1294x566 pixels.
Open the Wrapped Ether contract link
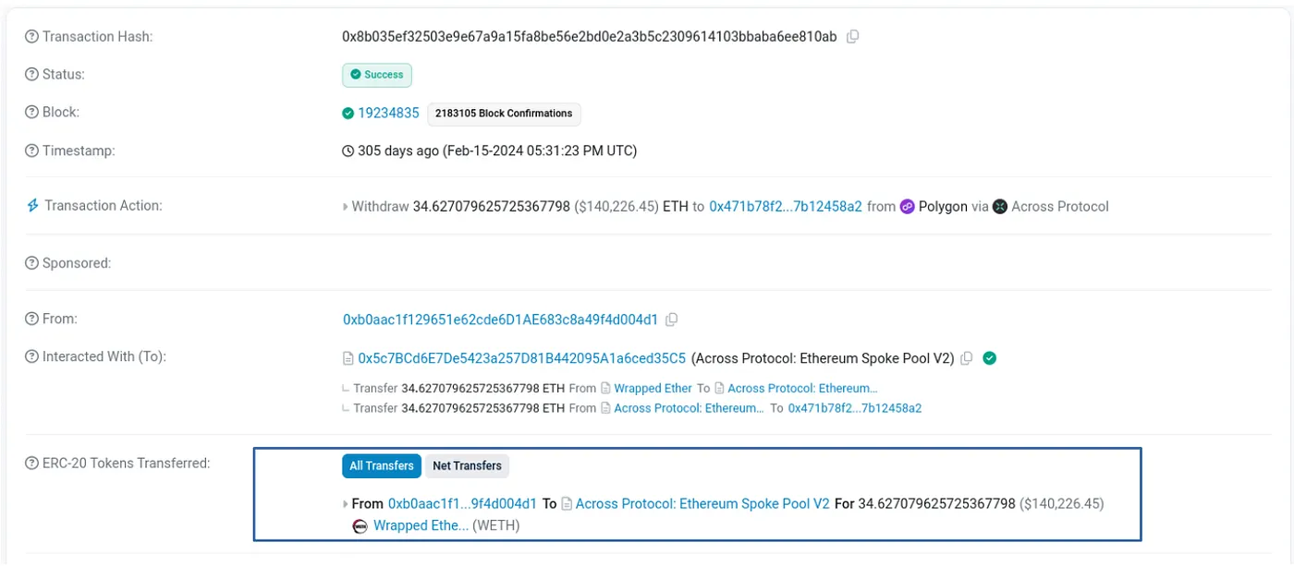652,388
